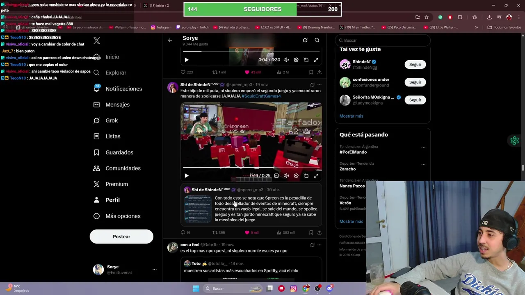The height and width of the screenshot is (295, 525).
Task: Open Todos los favoritos folder
Action: (x=504, y=27)
